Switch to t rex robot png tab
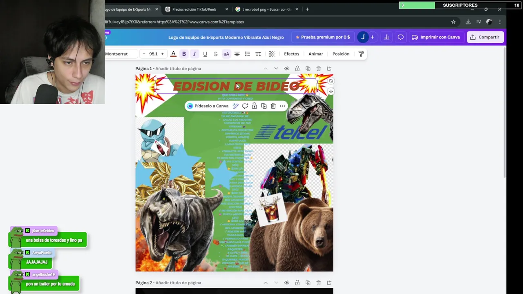This screenshot has height=294, width=523. [266, 9]
